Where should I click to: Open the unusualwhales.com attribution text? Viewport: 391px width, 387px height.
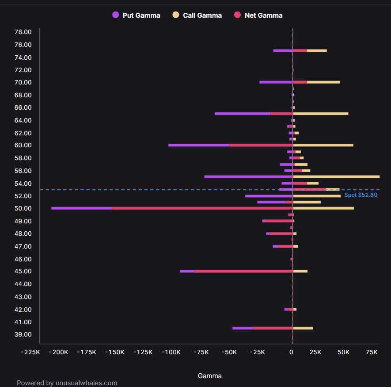pos(67,383)
